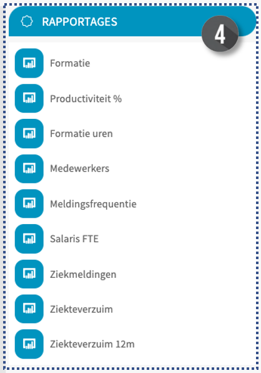Open the Ziekmeldingen report link
Screen dimensions: 261x373
[x=83, y=275]
